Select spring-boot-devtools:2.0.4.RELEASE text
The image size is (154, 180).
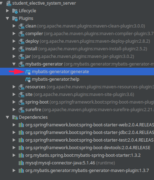(x=88, y=148)
